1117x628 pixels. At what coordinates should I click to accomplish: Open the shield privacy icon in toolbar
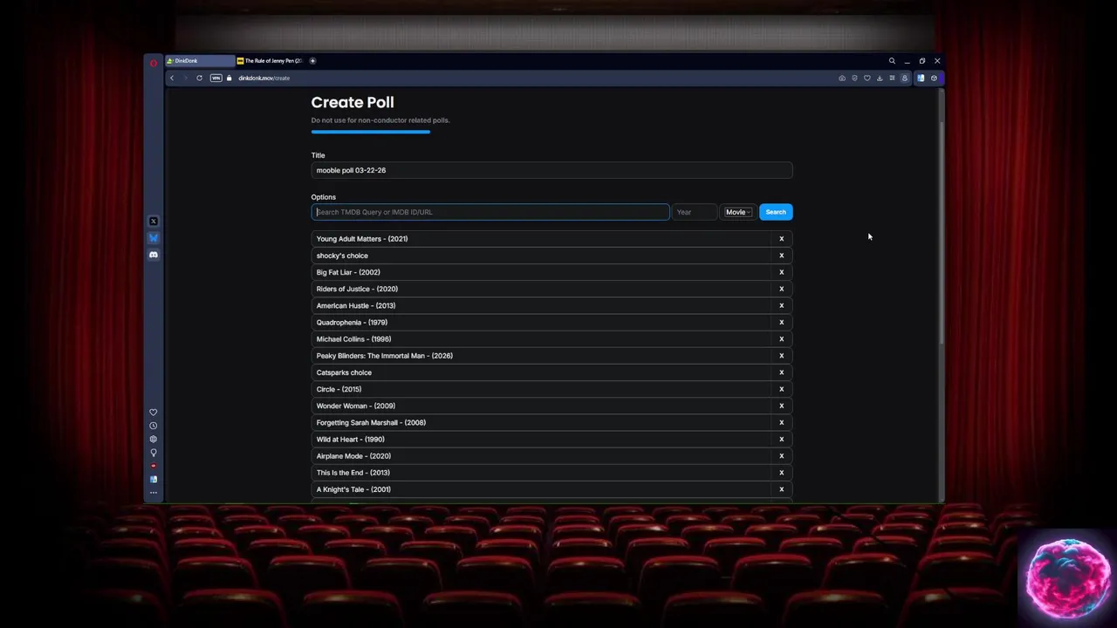[854, 78]
